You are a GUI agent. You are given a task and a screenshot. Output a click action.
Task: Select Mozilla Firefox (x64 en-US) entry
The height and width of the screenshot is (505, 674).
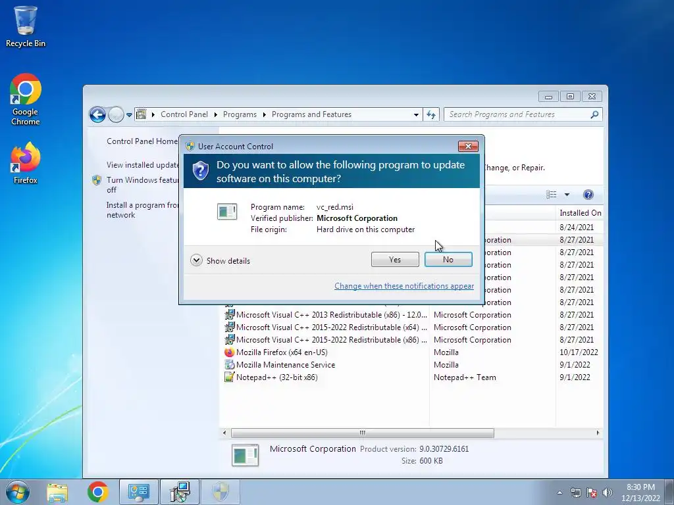(x=413, y=352)
